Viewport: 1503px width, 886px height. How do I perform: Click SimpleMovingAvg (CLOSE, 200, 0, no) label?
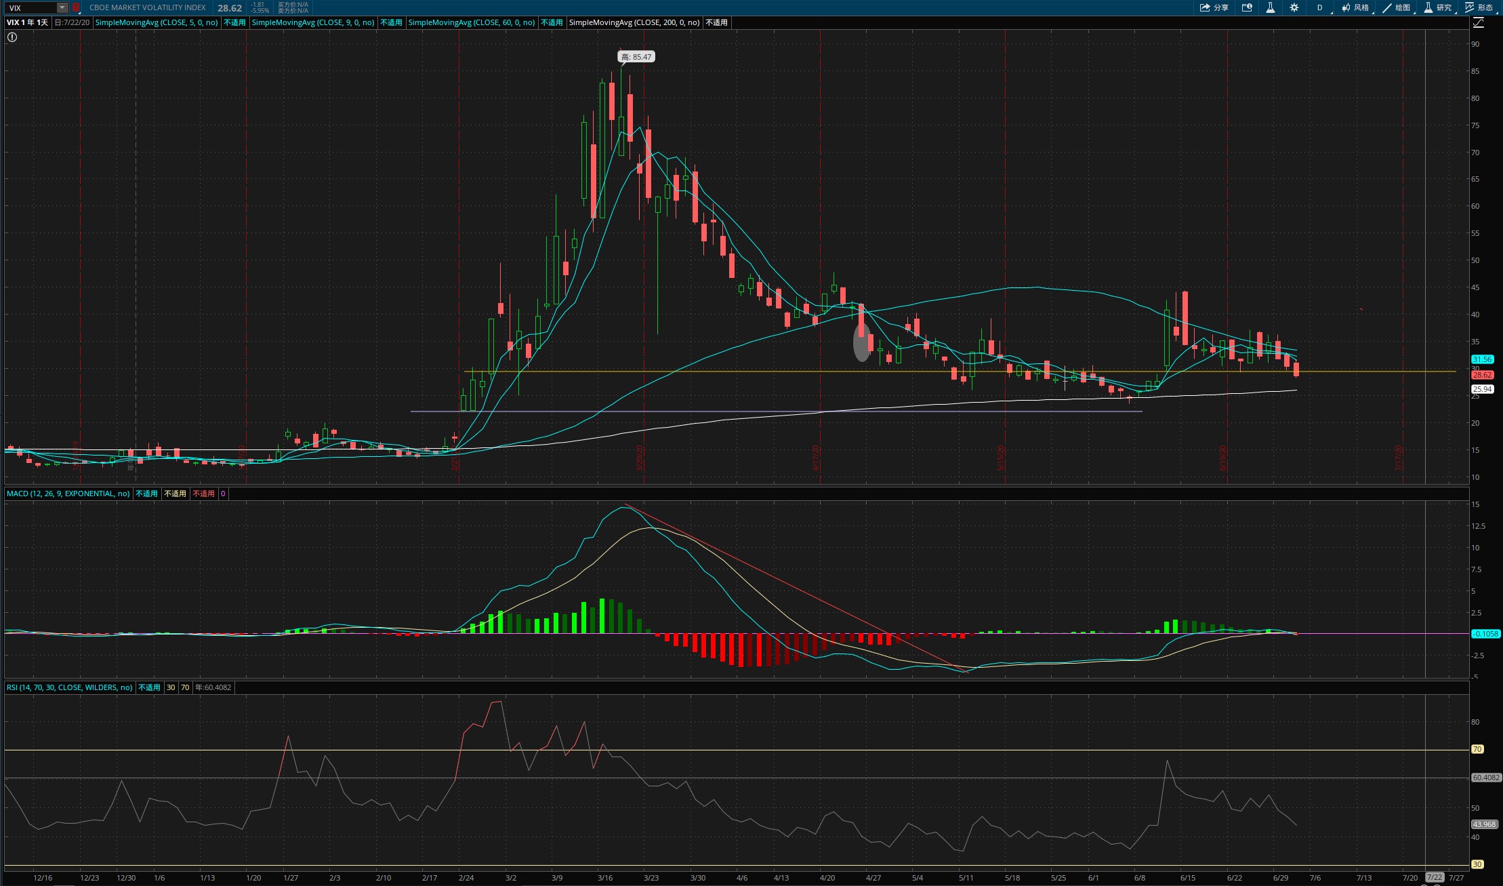tap(634, 22)
